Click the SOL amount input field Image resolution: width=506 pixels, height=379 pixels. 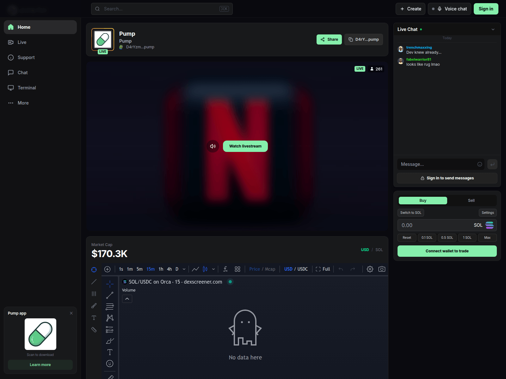[x=447, y=225]
